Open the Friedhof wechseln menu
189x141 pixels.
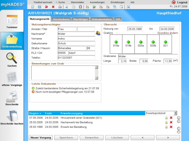43,2
